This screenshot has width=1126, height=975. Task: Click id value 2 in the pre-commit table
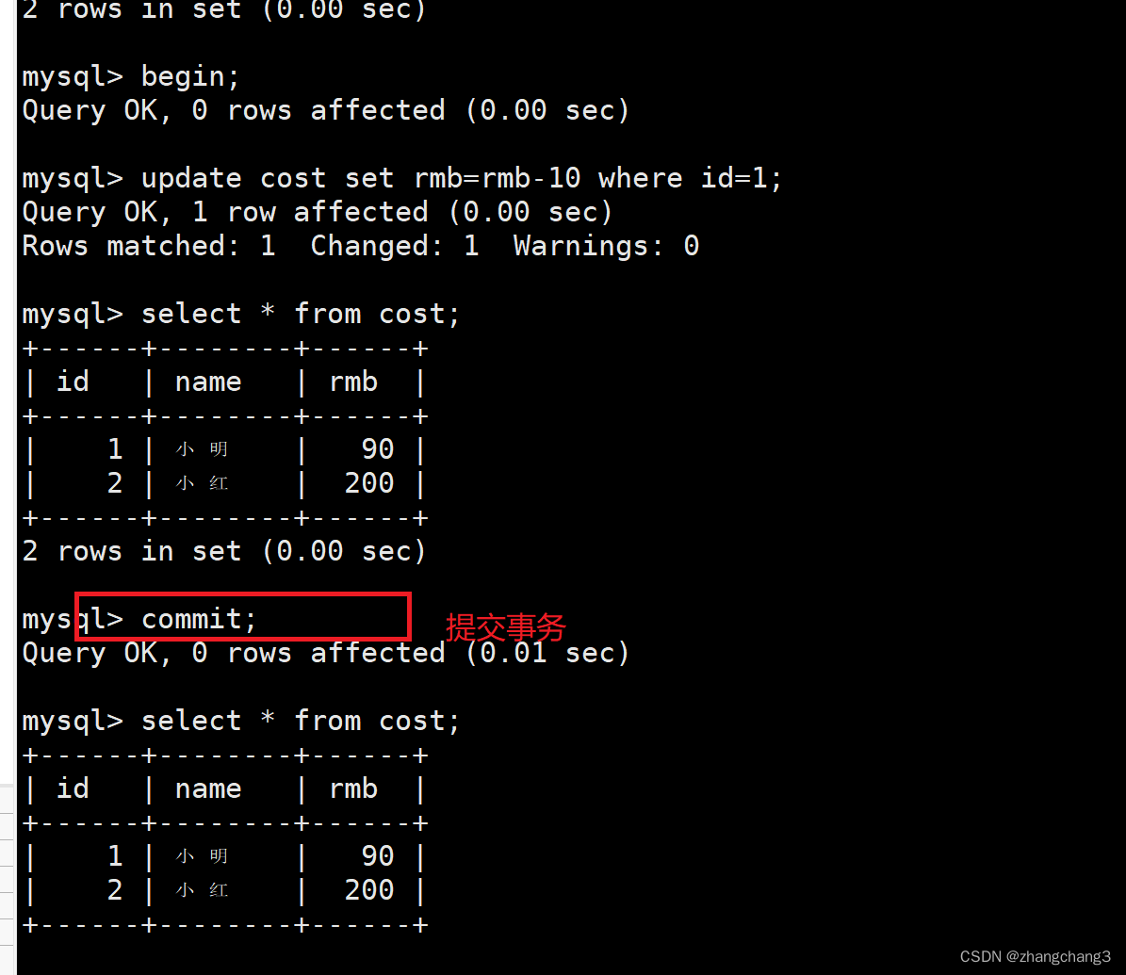[x=115, y=483]
